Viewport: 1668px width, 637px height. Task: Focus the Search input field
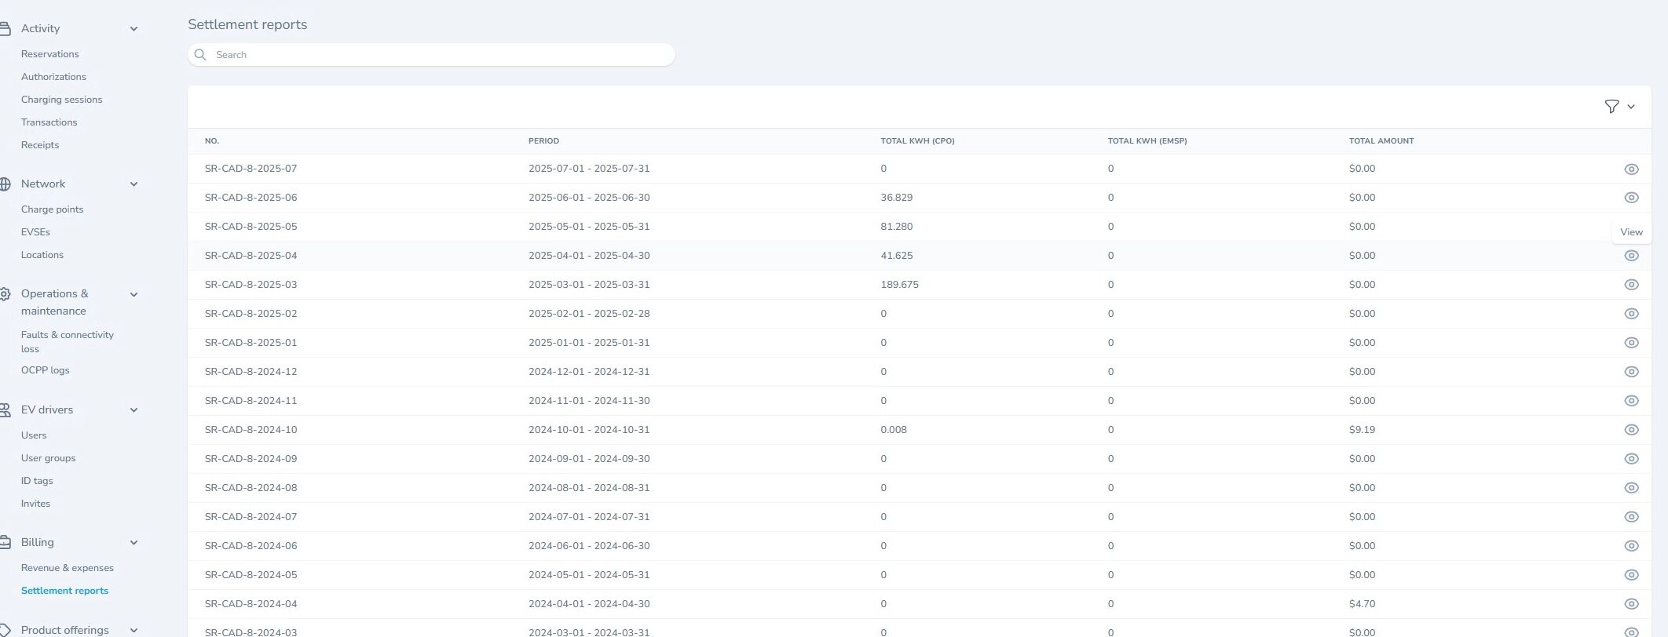point(431,55)
